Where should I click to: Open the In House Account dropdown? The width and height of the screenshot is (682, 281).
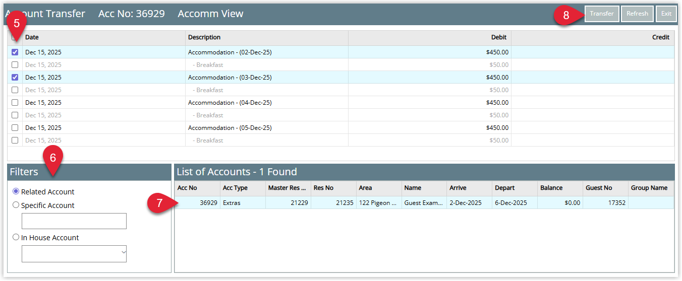click(74, 254)
